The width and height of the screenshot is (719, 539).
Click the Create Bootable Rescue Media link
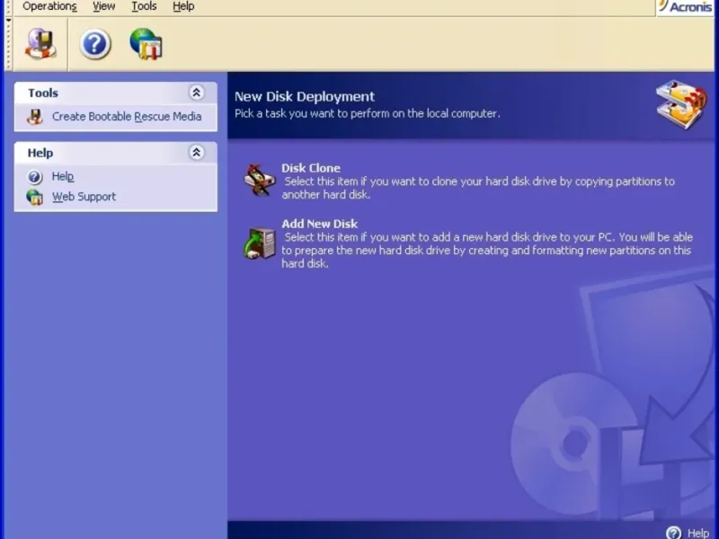point(127,117)
